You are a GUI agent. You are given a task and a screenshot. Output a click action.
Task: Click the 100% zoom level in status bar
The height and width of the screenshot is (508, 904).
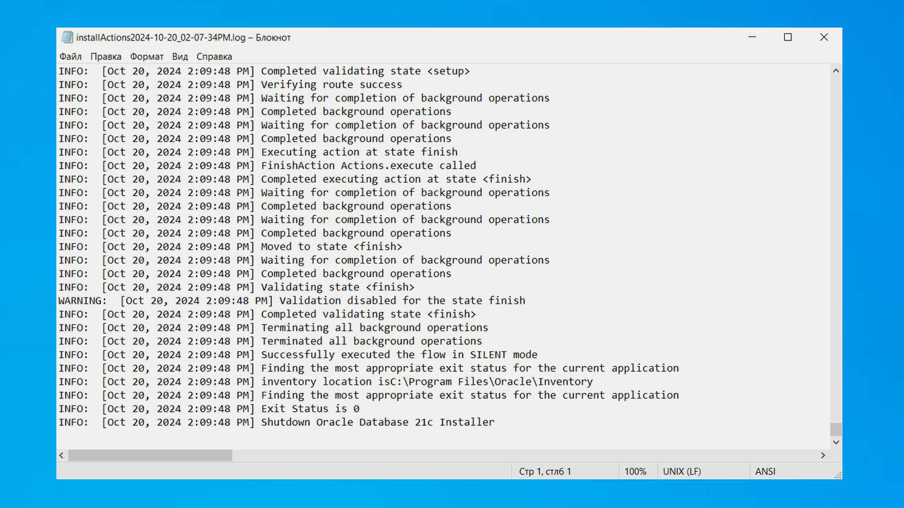coord(635,472)
